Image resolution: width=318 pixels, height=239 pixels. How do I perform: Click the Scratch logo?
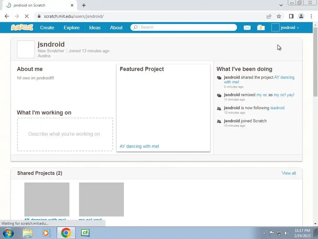(22, 27)
